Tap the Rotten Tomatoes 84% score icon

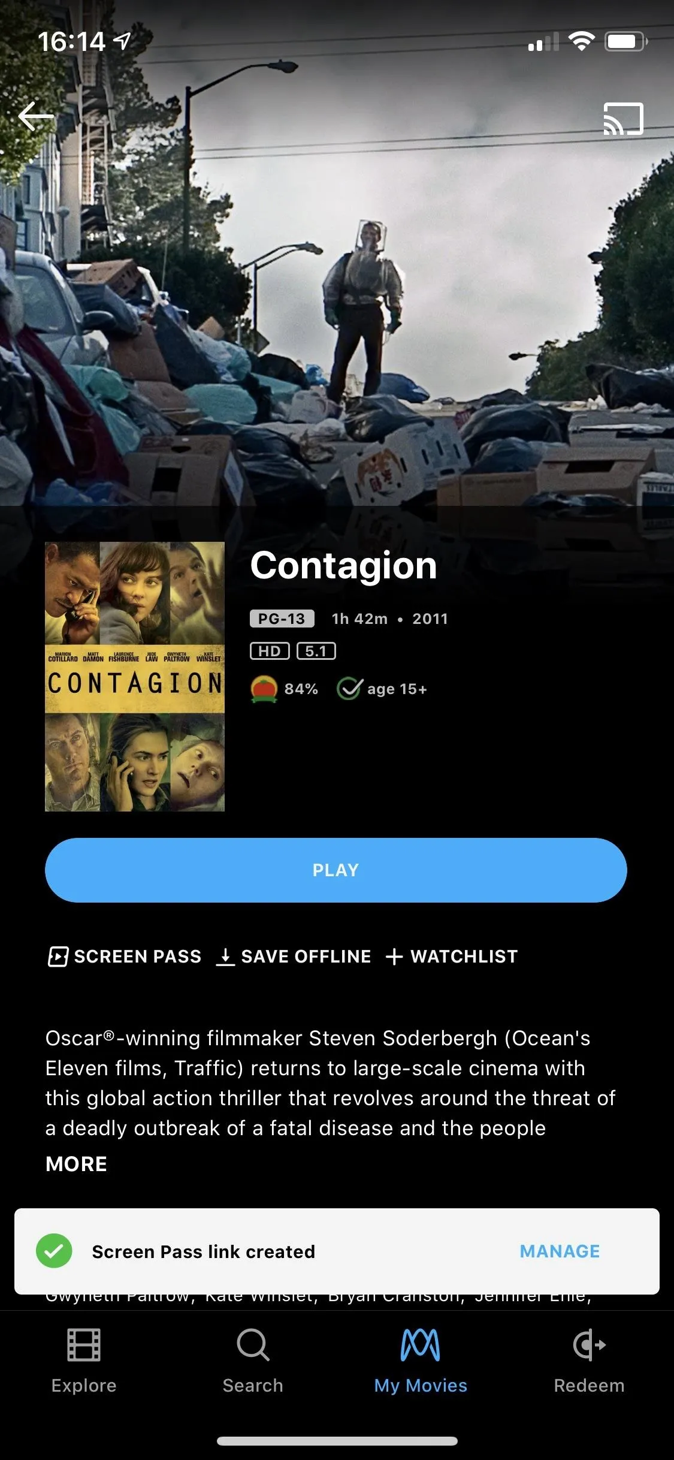264,689
